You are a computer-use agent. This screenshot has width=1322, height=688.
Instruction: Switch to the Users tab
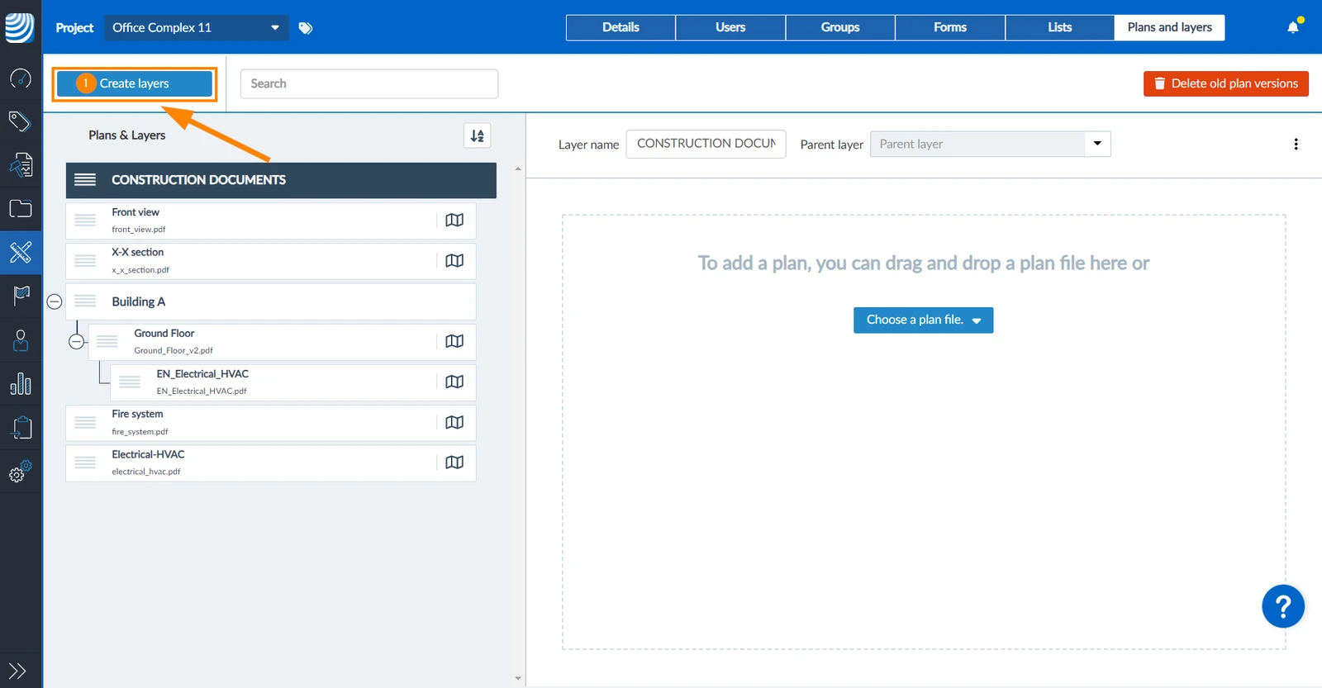pyautogui.click(x=730, y=27)
